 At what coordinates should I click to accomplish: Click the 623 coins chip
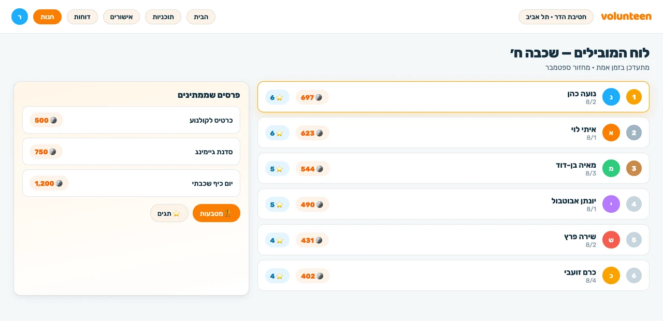pyautogui.click(x=312, y=133)
